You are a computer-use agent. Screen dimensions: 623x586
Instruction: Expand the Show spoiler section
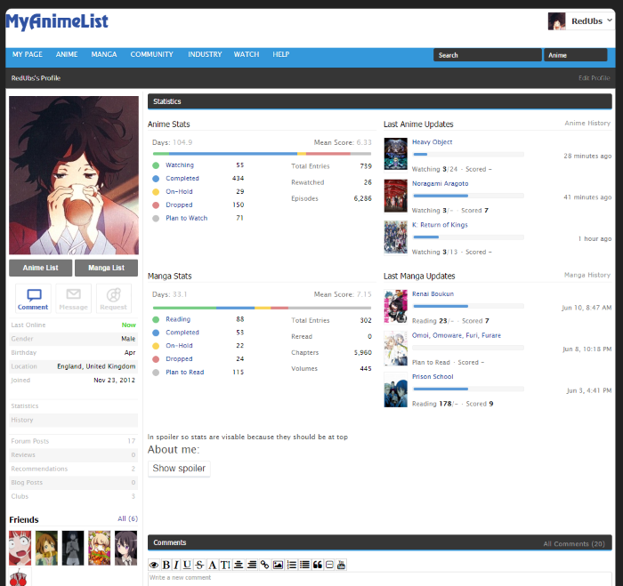point(179,469)
